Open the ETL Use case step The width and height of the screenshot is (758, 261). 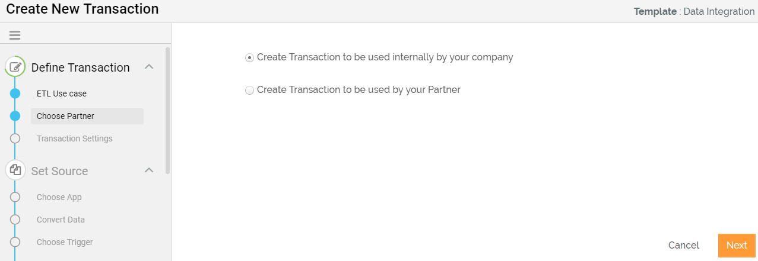click(x=62, y=94)
